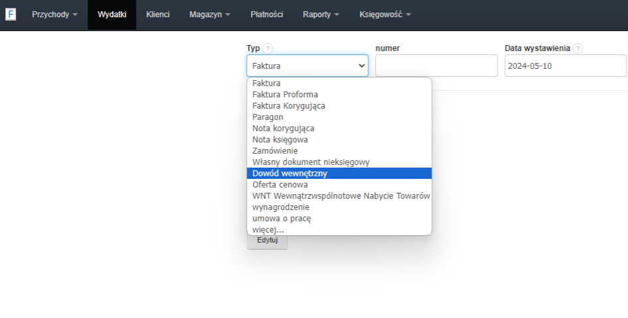This screenshot has width=628, height=318.
Task: Open the Klienci section
Action: click(x=158, y=15)
